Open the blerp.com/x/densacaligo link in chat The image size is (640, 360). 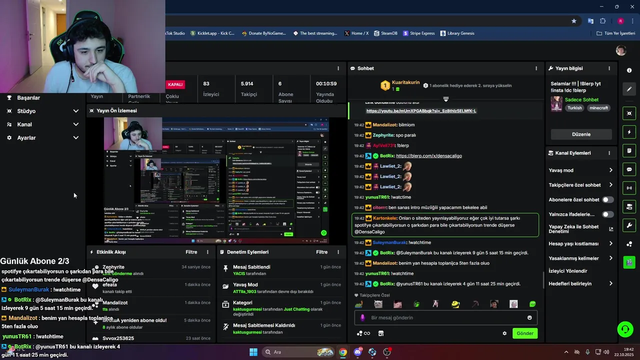click(428, 156)
